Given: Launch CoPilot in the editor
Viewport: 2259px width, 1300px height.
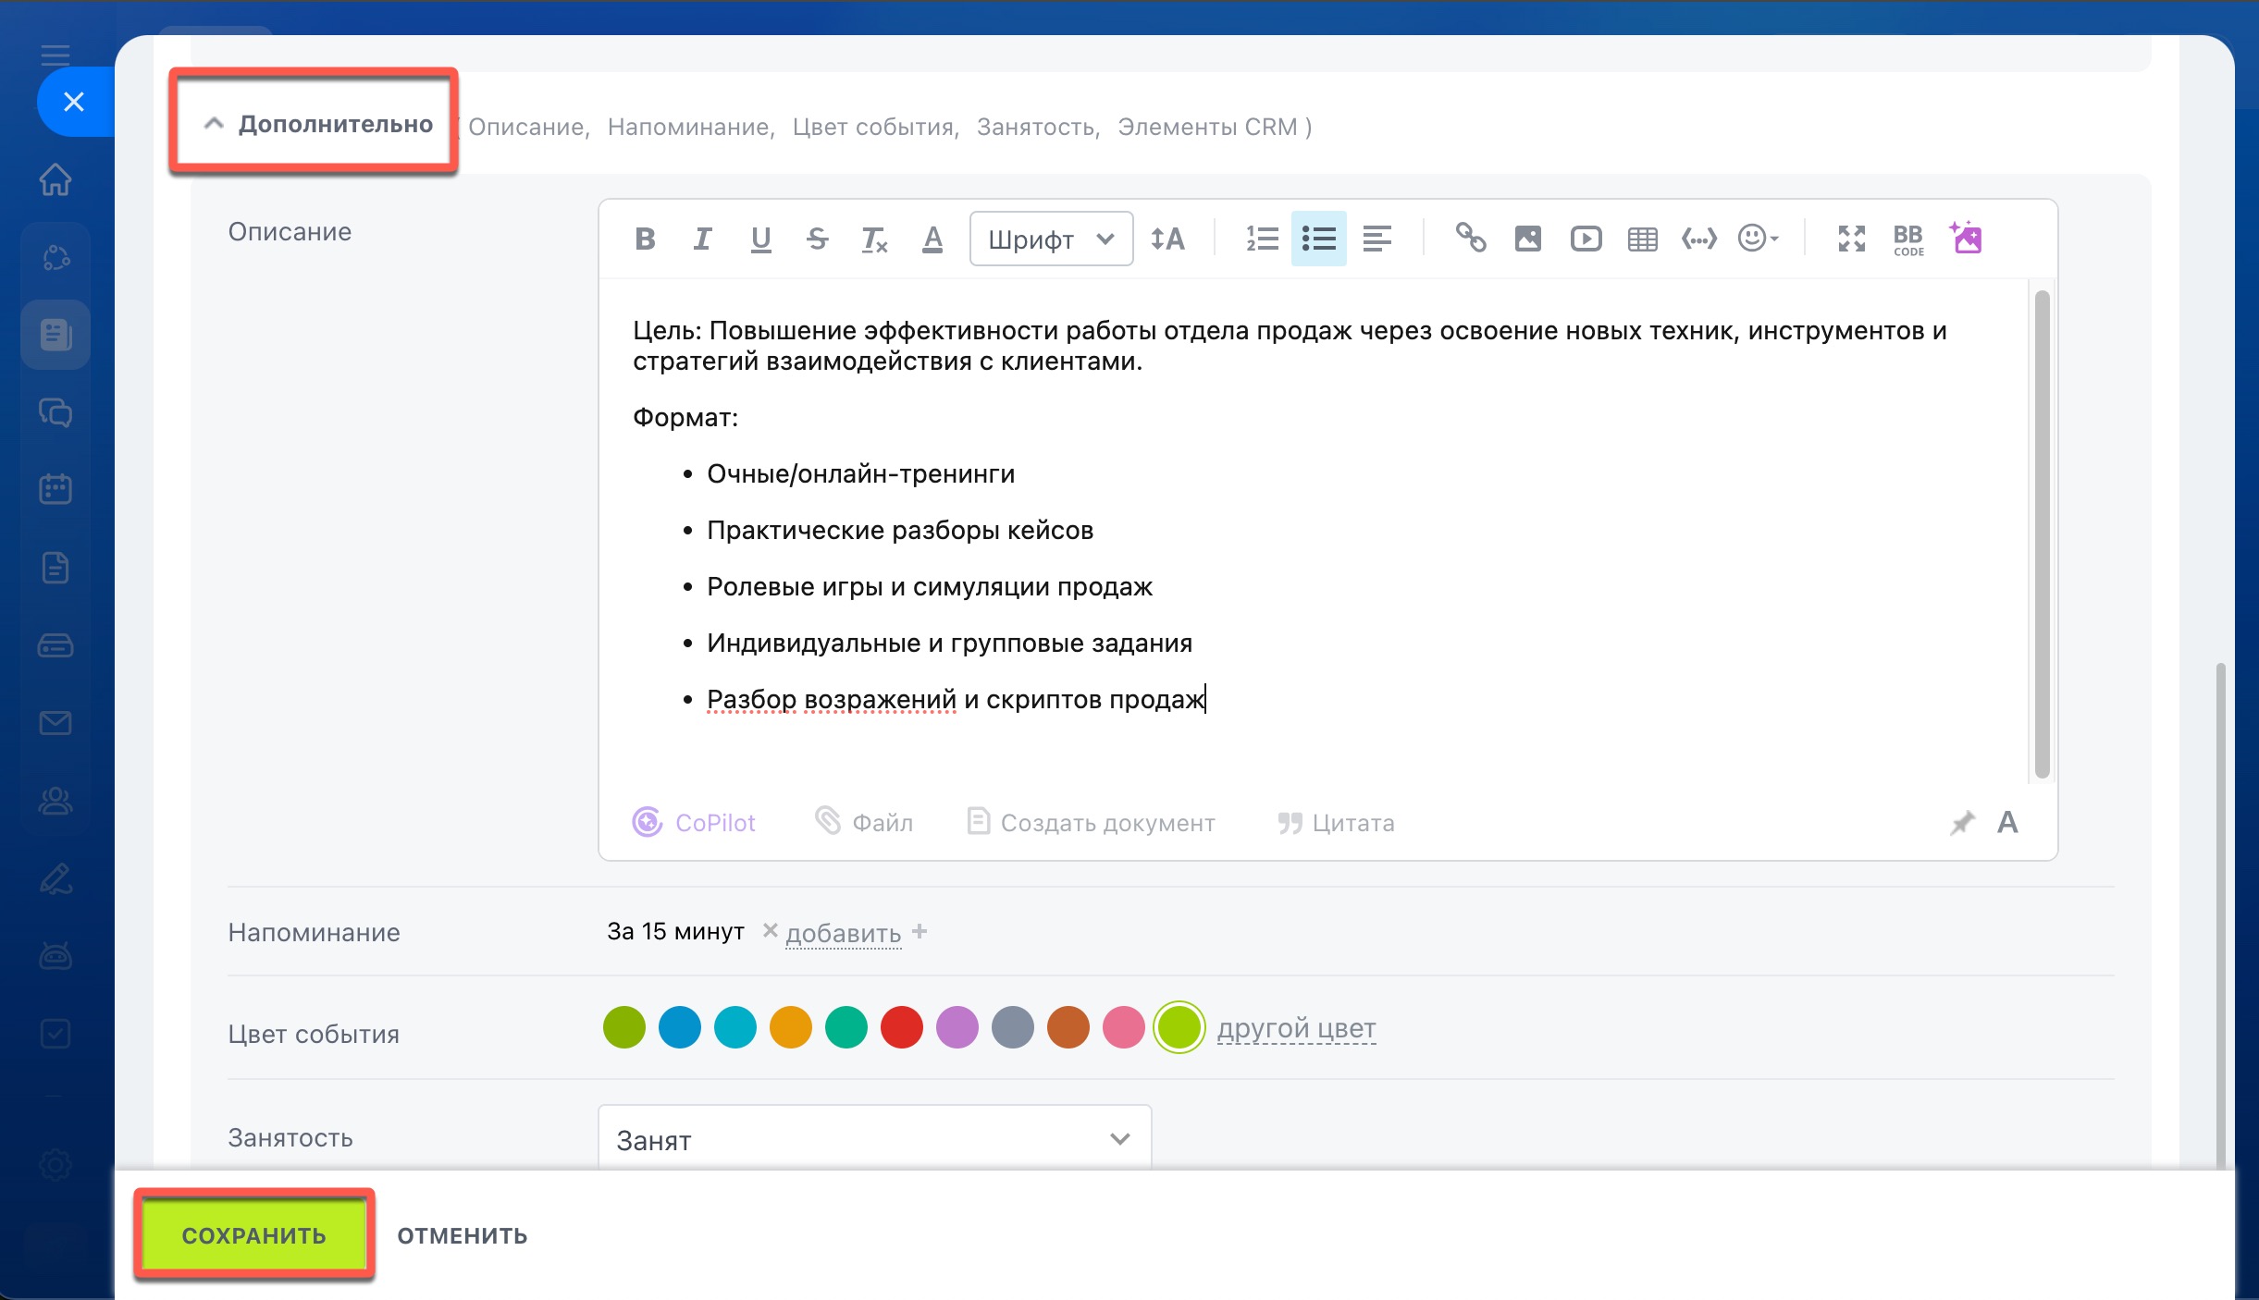Looking at the screenshot, I should tap(693, 822).
